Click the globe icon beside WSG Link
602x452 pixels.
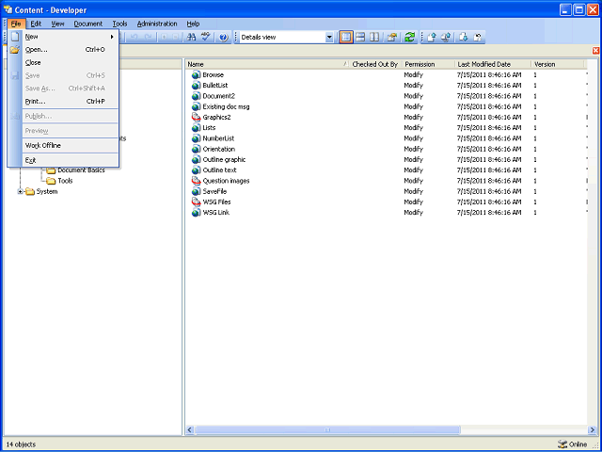click(197, 213)
